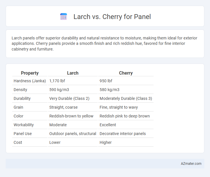The image size is (210, 177).
Task: Select 'Fine, straight to wavy' cell
Action: (x=126, y=107)
